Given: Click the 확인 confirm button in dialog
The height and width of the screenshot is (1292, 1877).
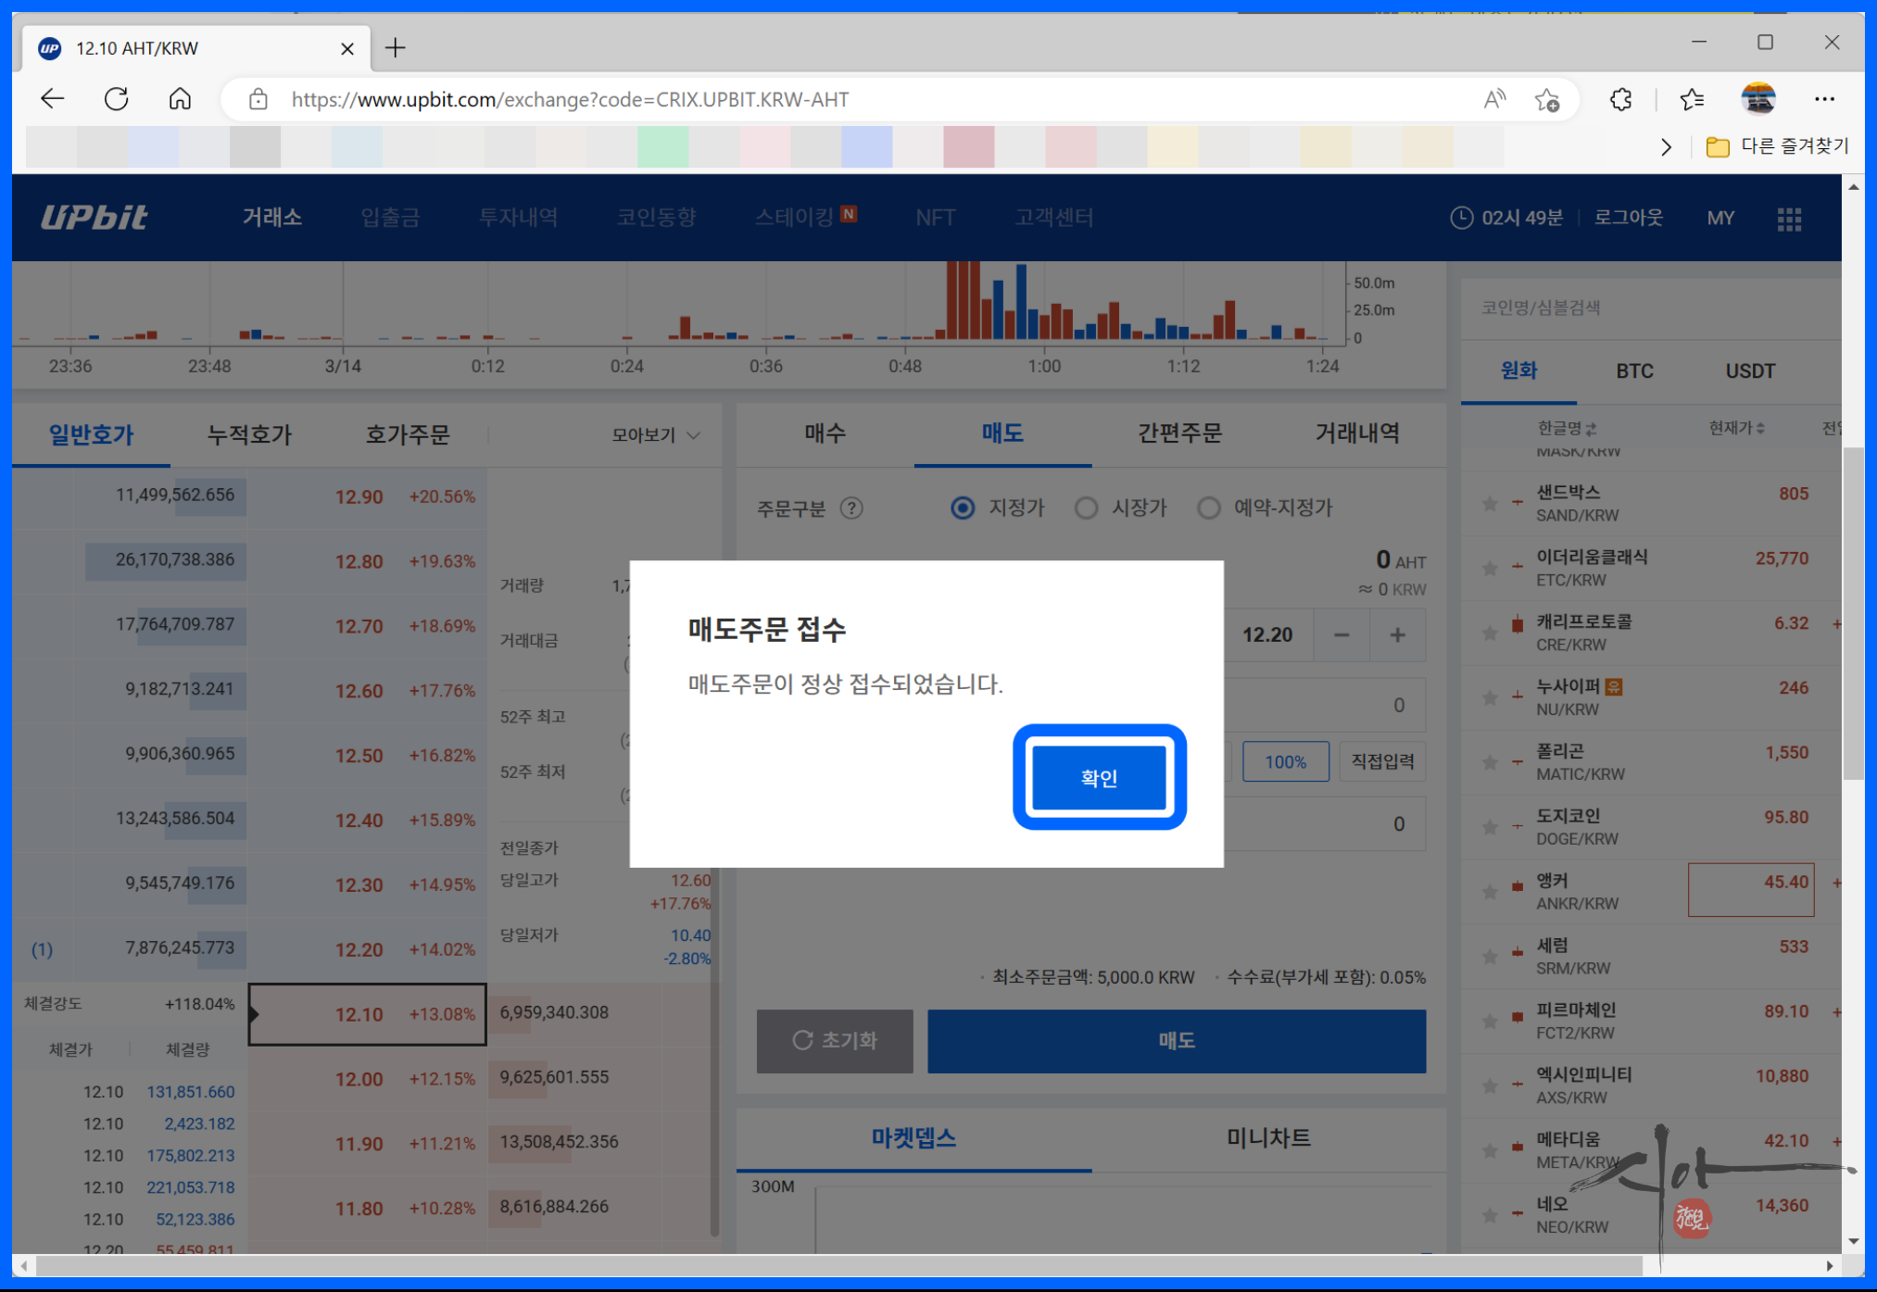Looking at the screenshot, I should [1099, 778].
